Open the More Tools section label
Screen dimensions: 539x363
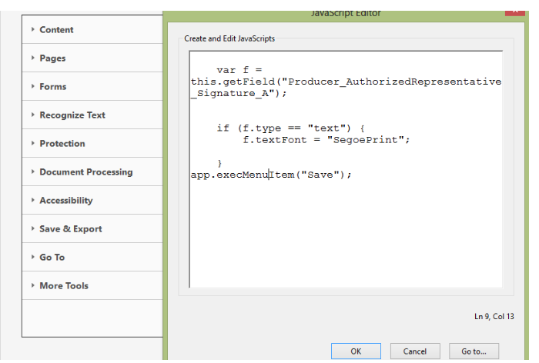[x=64, y=286]
